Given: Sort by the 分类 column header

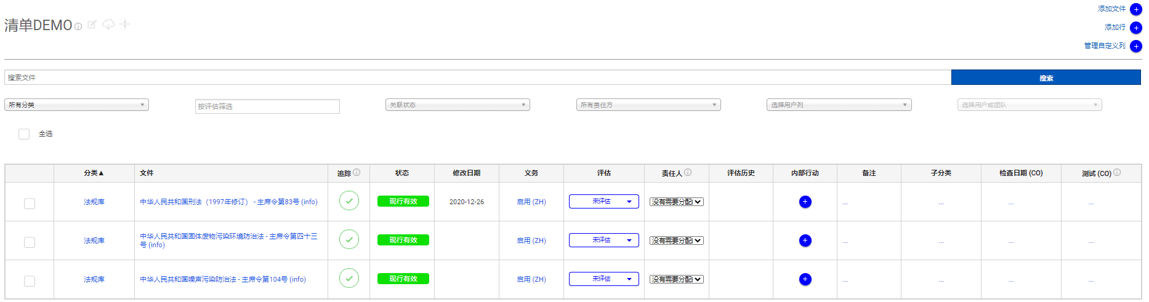Looking at the screenshot, I should [94, 173].
